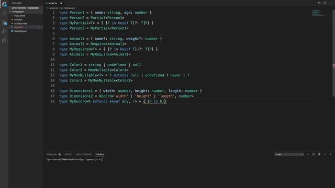
Task: Click 'Dimensions1' on line 16
Action: [x=81, y=91]
